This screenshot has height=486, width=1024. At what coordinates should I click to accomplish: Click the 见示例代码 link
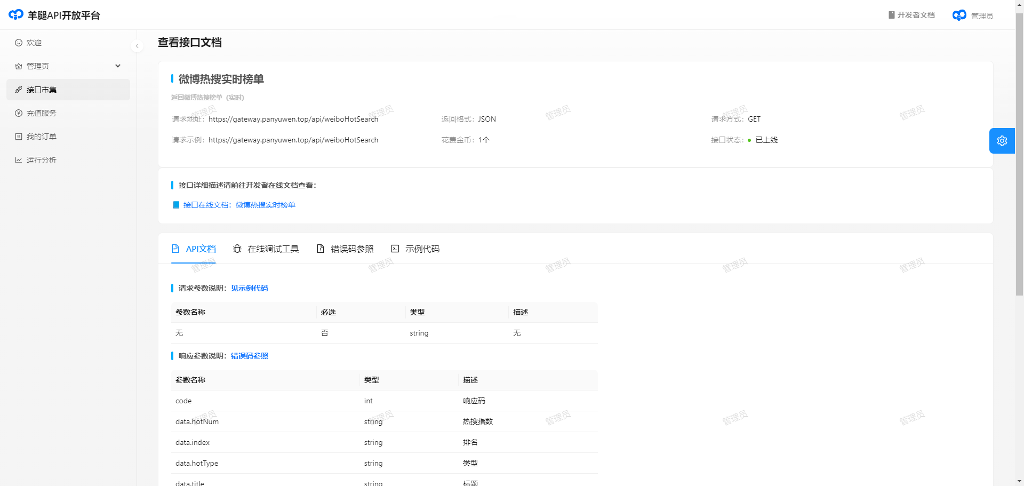[249, 288]
